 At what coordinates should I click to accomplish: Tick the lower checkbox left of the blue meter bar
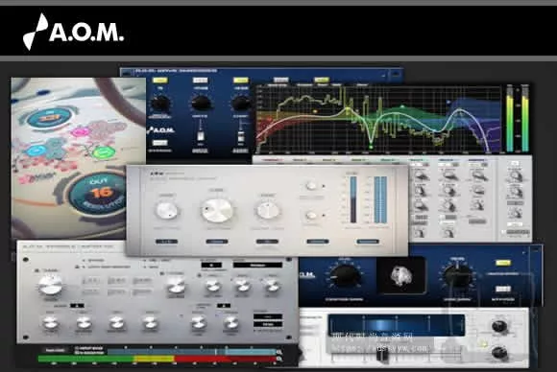coord(77,353)
